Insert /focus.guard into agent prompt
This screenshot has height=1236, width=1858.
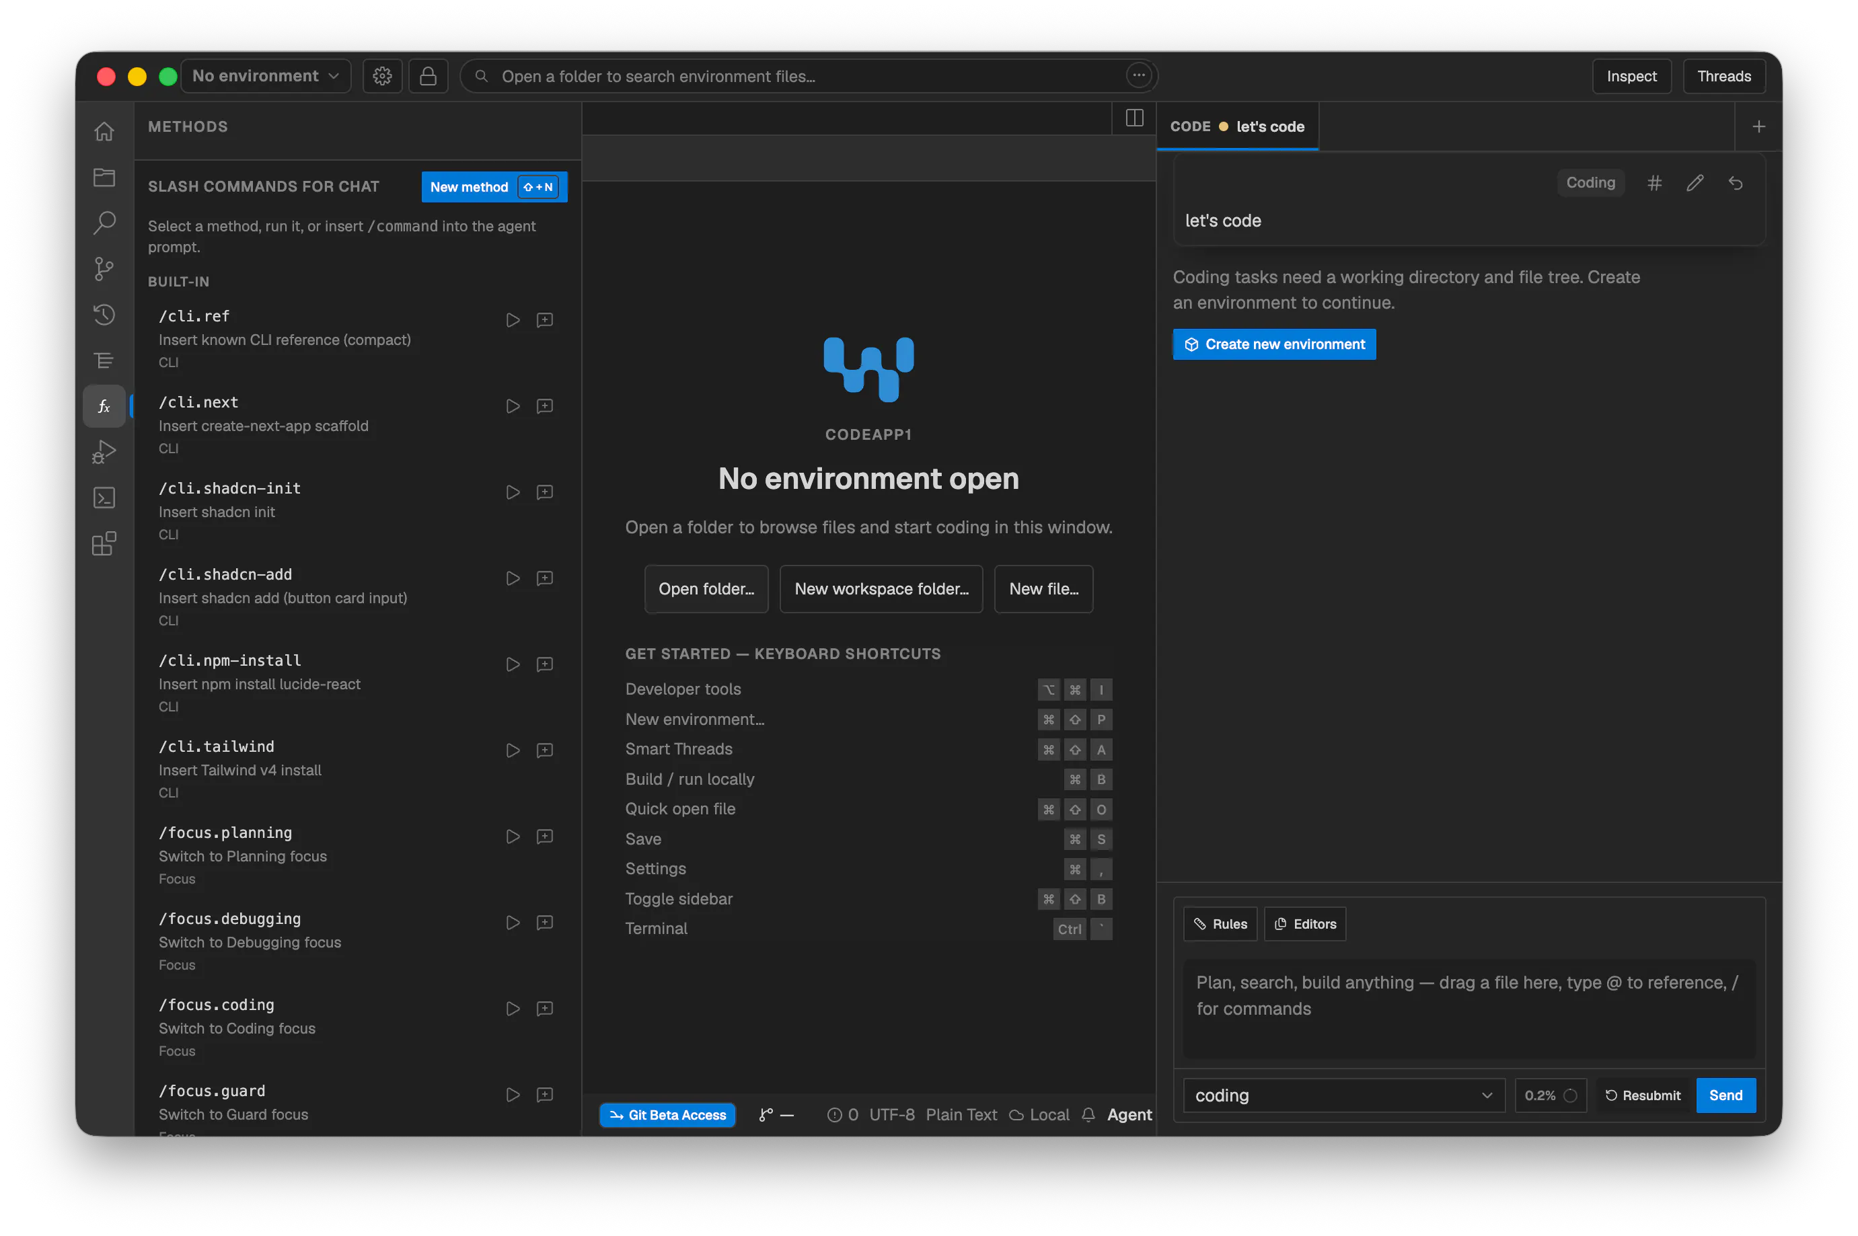(x=545, y=1095)
